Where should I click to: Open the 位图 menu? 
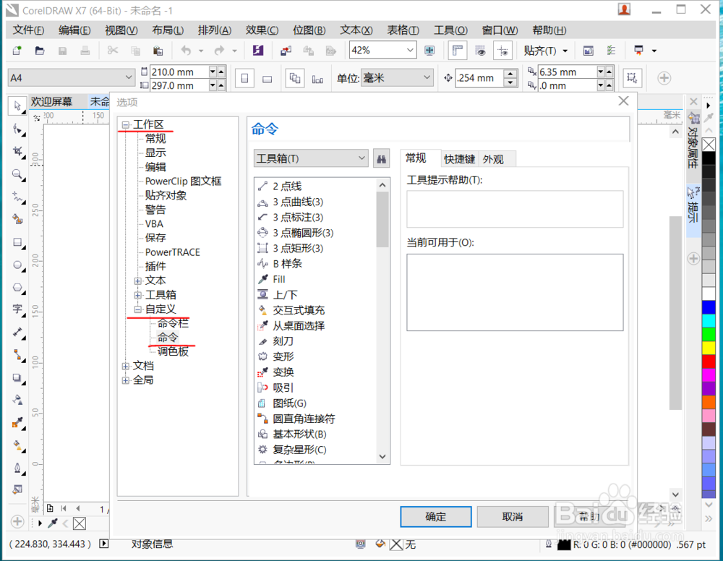pyautogui.click(x=309, y=30)
